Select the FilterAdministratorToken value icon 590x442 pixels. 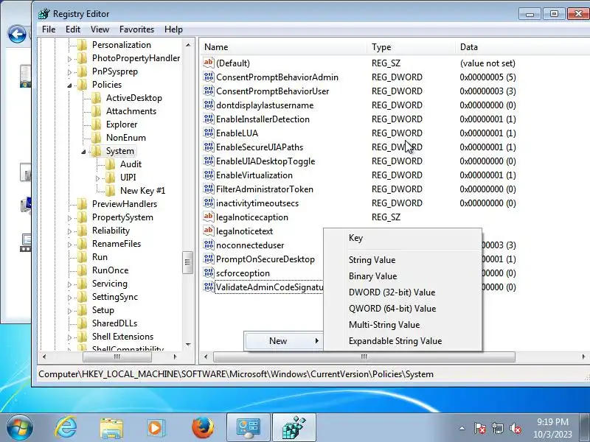point(209,189)
